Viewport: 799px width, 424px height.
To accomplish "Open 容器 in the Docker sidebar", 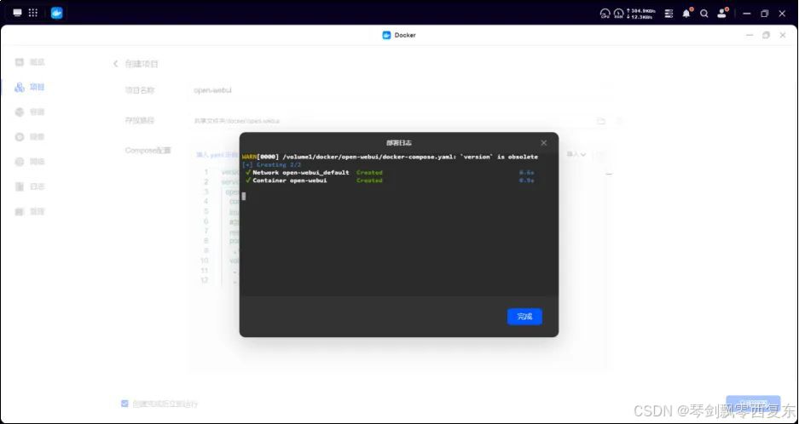I will click(30, 112).
